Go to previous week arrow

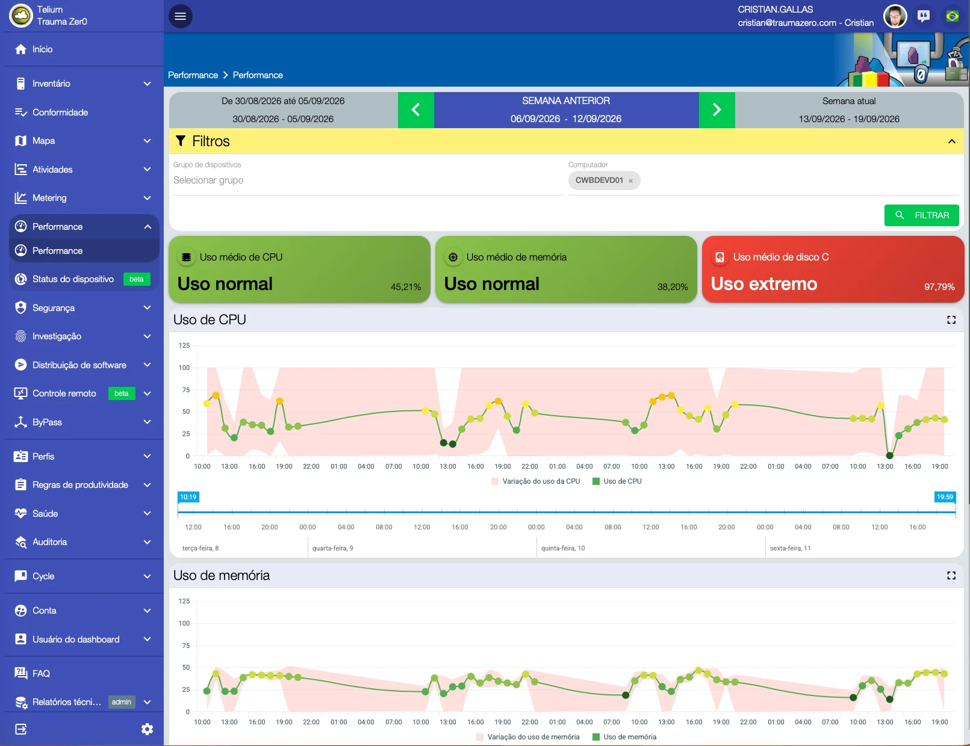tap(415, 110)
